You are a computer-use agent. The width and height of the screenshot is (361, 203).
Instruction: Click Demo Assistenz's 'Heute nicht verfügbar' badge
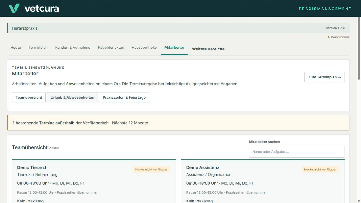[x=320, y=169]
